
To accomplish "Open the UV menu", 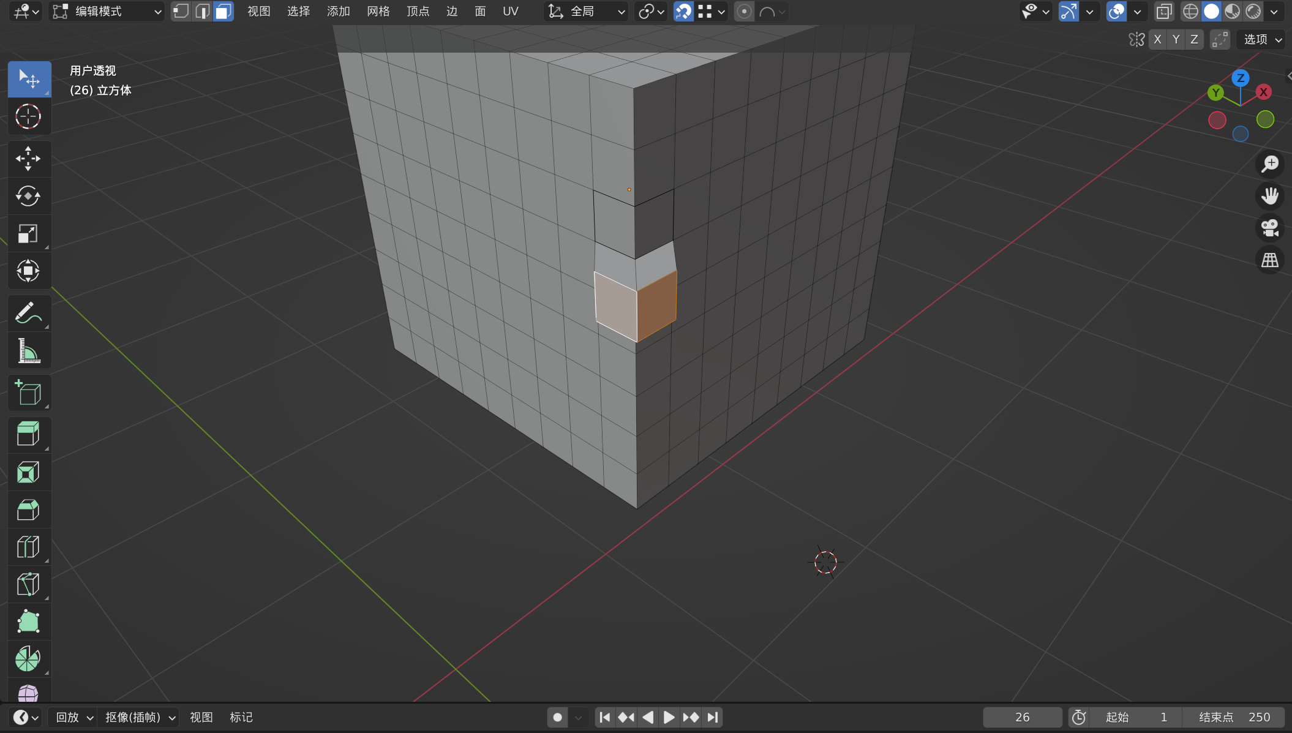I will 510,12.
